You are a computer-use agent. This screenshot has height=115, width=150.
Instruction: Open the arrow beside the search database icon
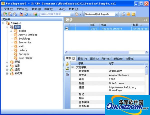click(81, 14)
